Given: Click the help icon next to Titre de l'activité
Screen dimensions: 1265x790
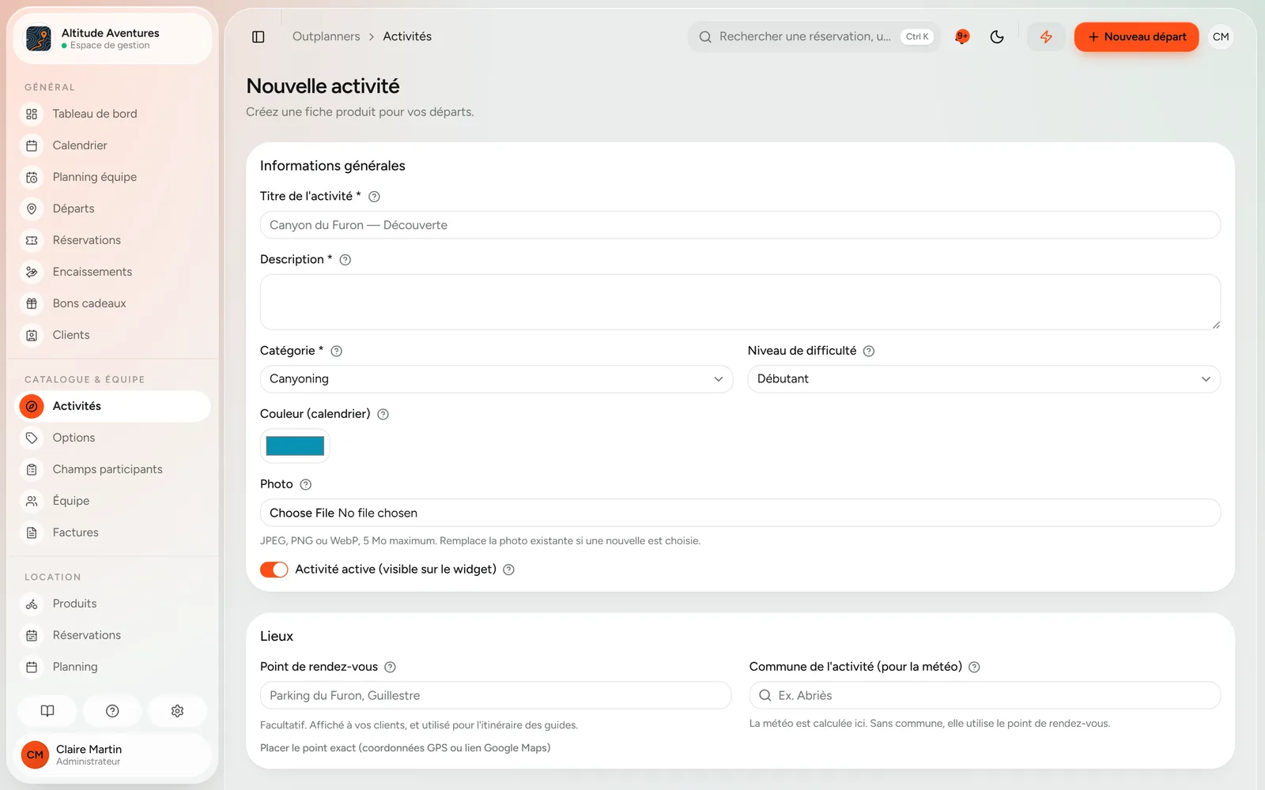Looking at the screenshot, I should (x=375, y=197).
